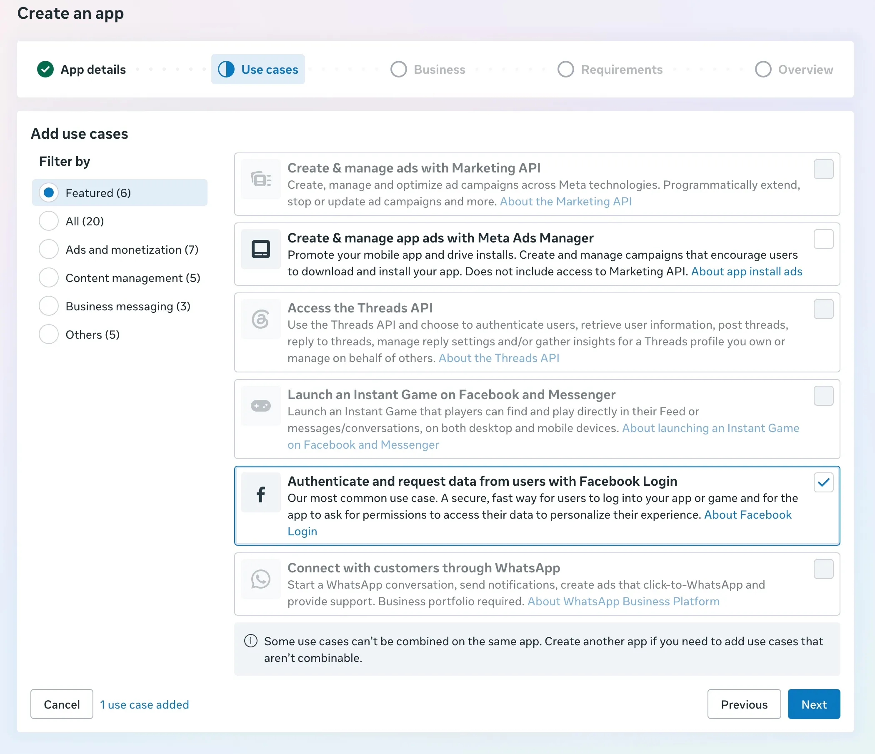Viewport: 875px width, 754px height.
Task: Click the empty circle next to Business step
Action: [399, 69]
